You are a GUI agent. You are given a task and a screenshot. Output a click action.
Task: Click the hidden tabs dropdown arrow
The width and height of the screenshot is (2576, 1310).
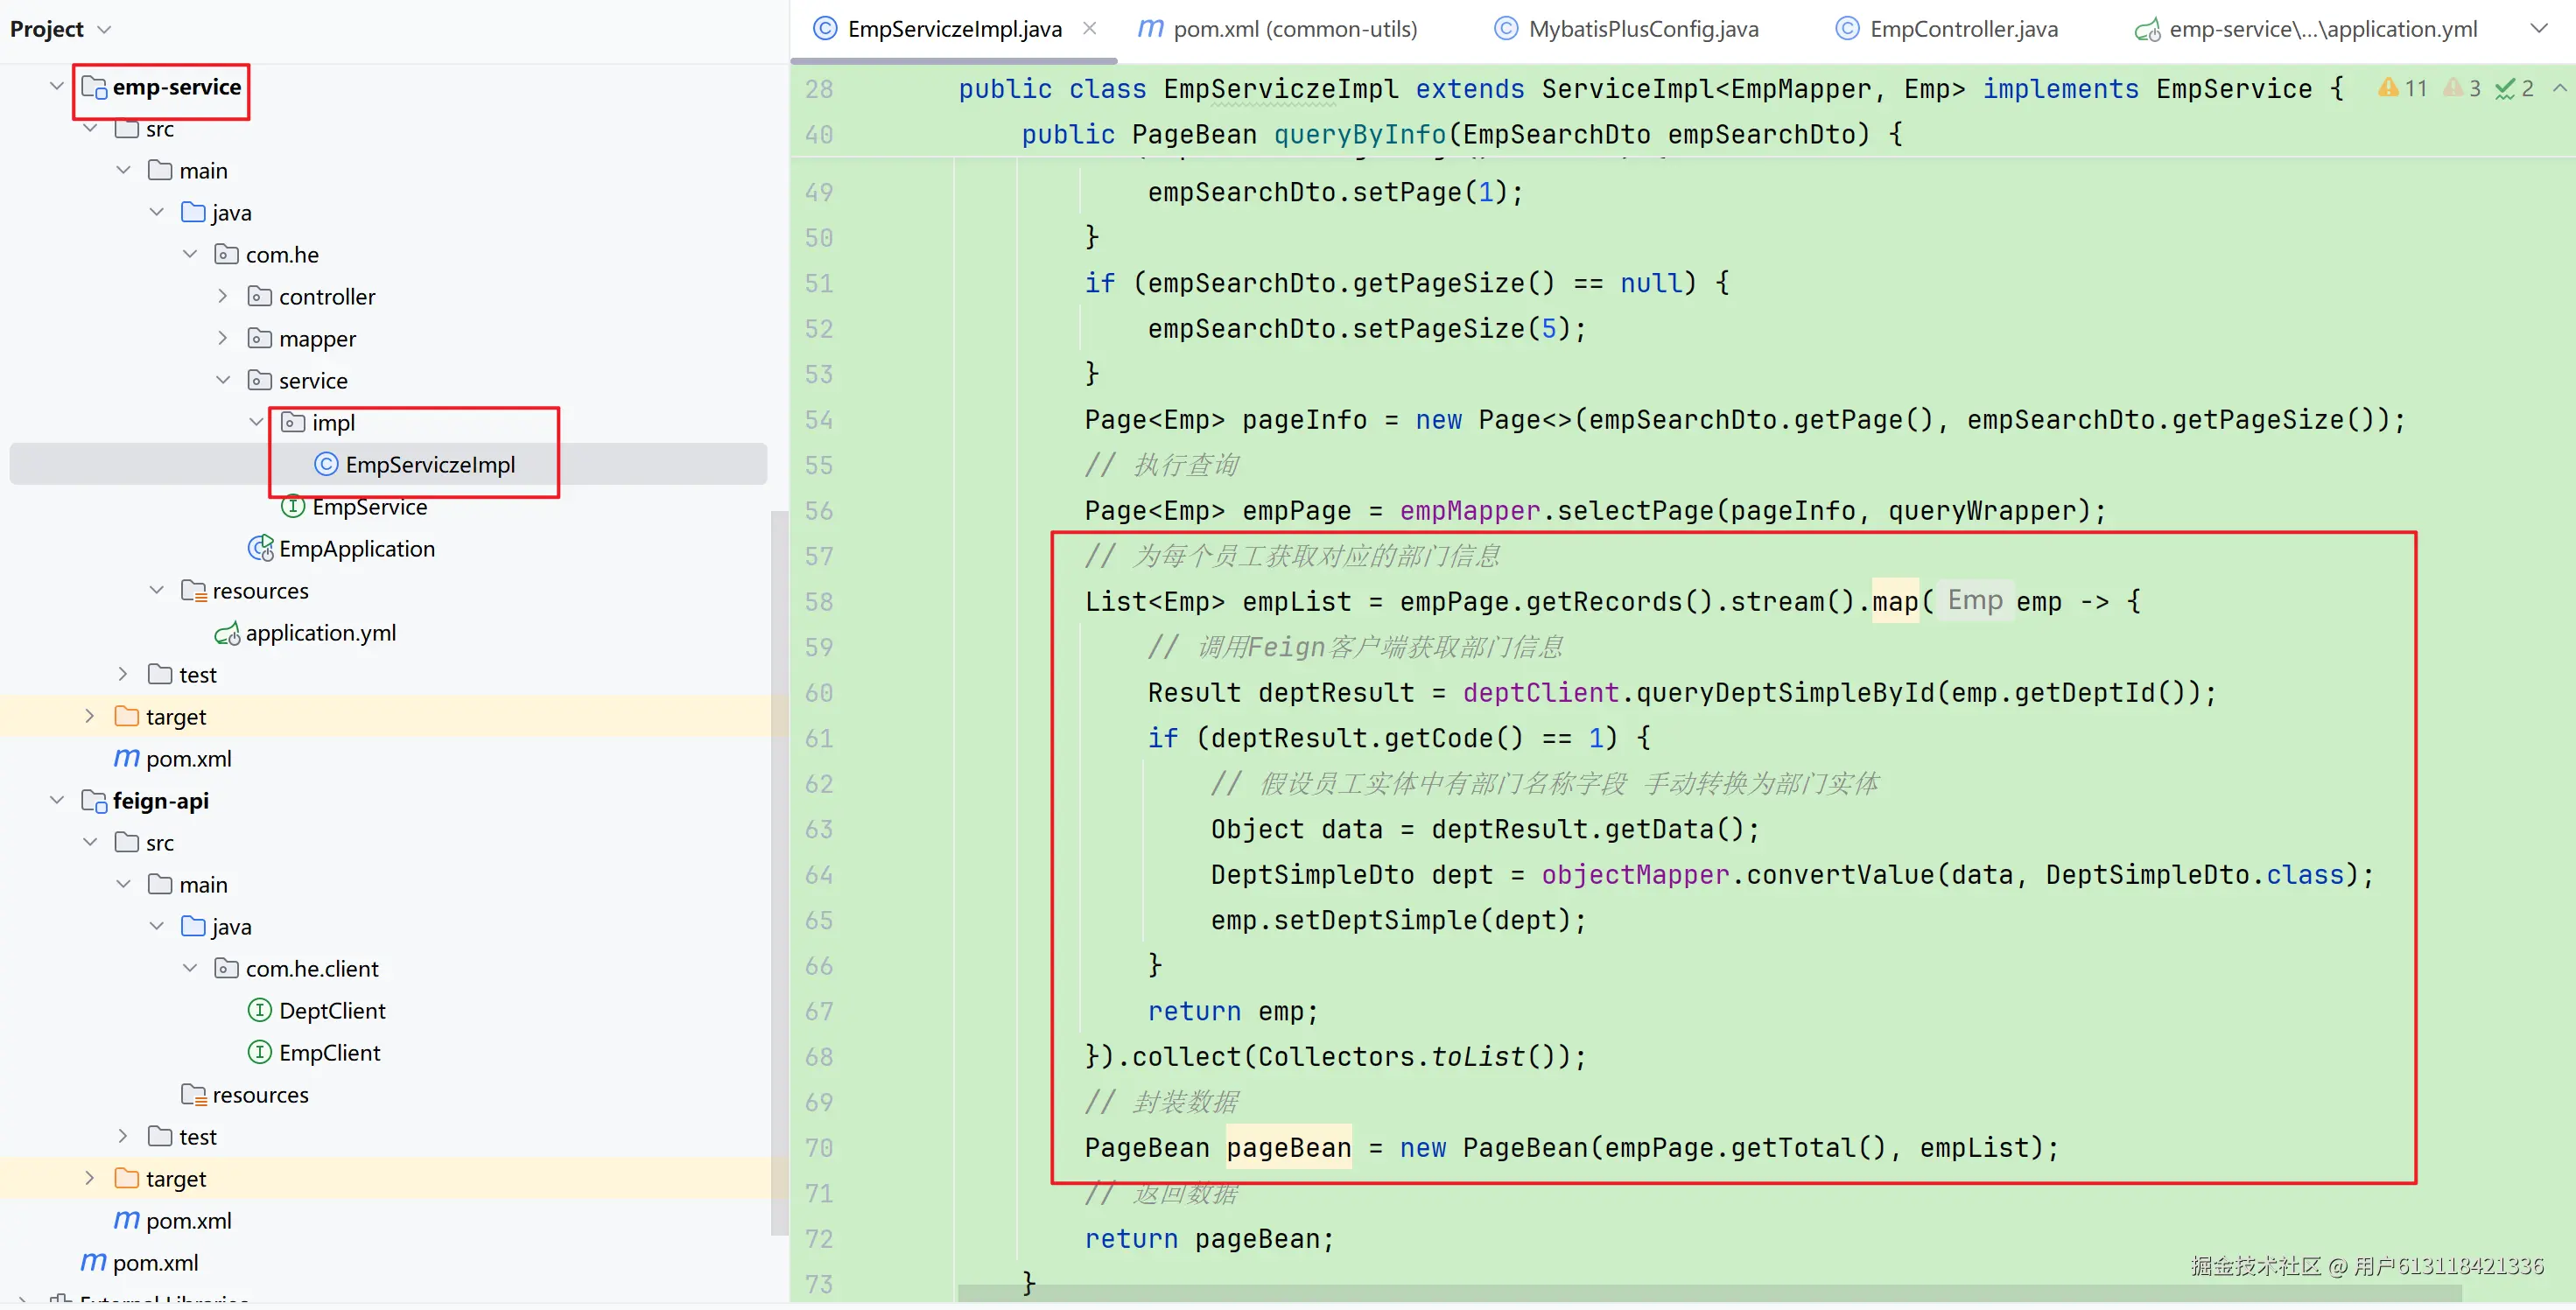[2538, 29]
